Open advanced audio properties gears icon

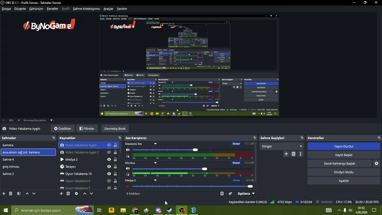[230, 193]
